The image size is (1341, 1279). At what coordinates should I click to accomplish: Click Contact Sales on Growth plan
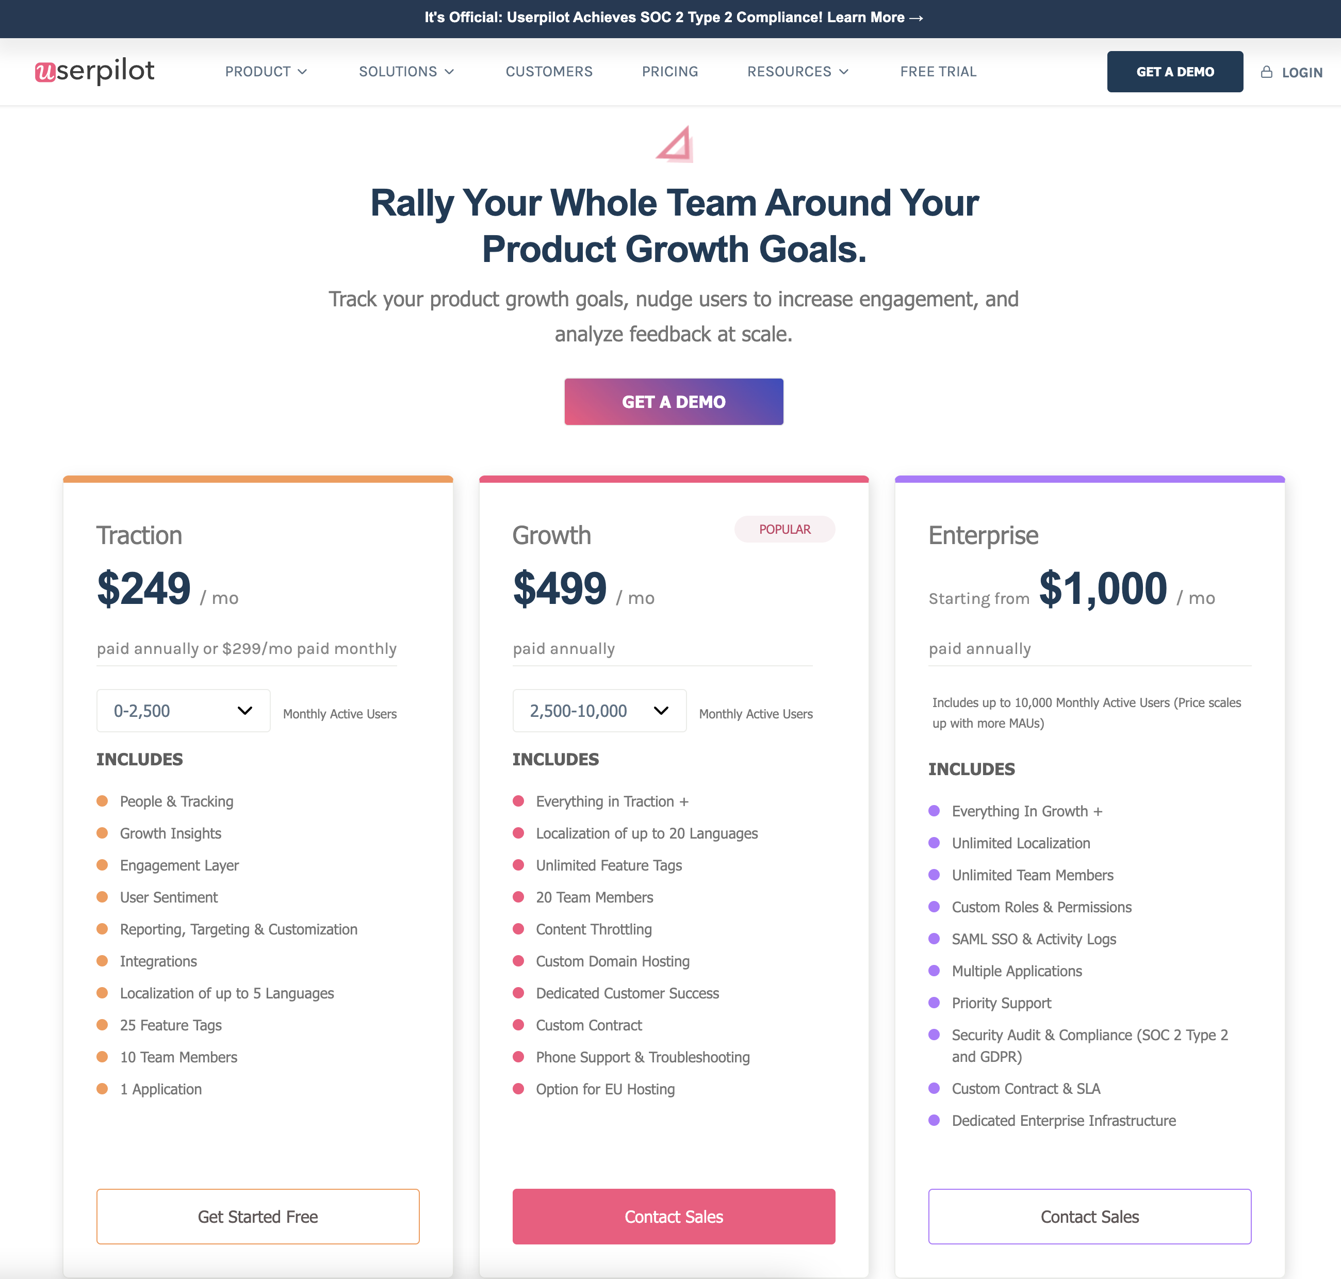pyautogui.click(x=673, y=1217)
